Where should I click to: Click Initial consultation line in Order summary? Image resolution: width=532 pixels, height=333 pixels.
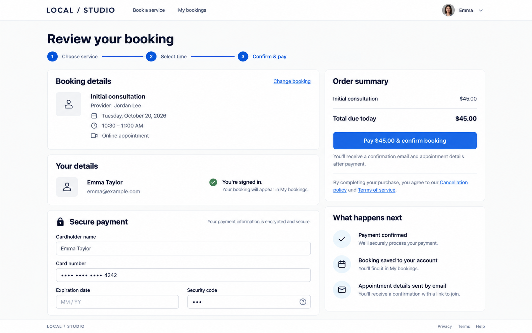(x=405, y=99)
